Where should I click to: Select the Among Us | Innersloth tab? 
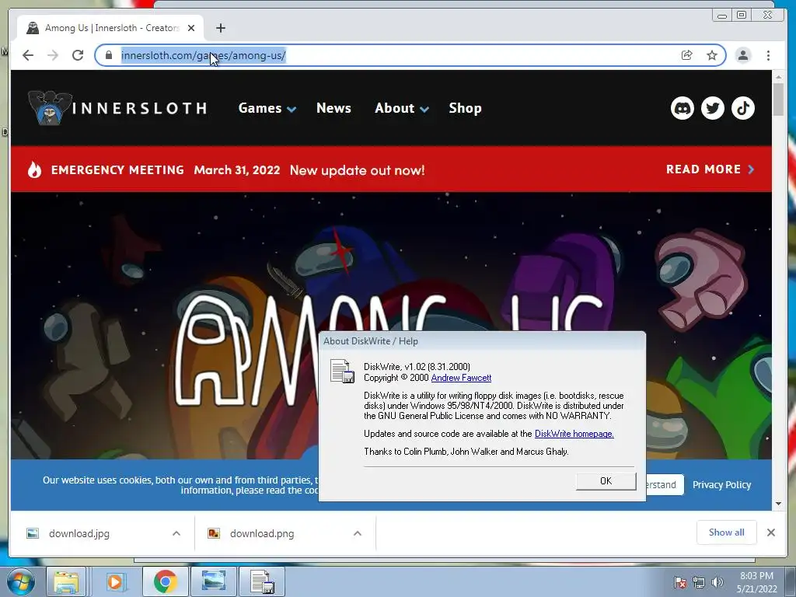point(110,28)
